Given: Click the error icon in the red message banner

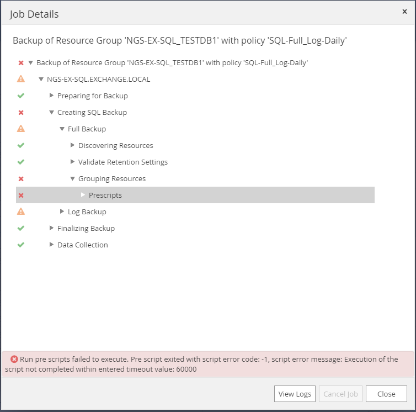Looking at the screenshot, I should [14, 360].
